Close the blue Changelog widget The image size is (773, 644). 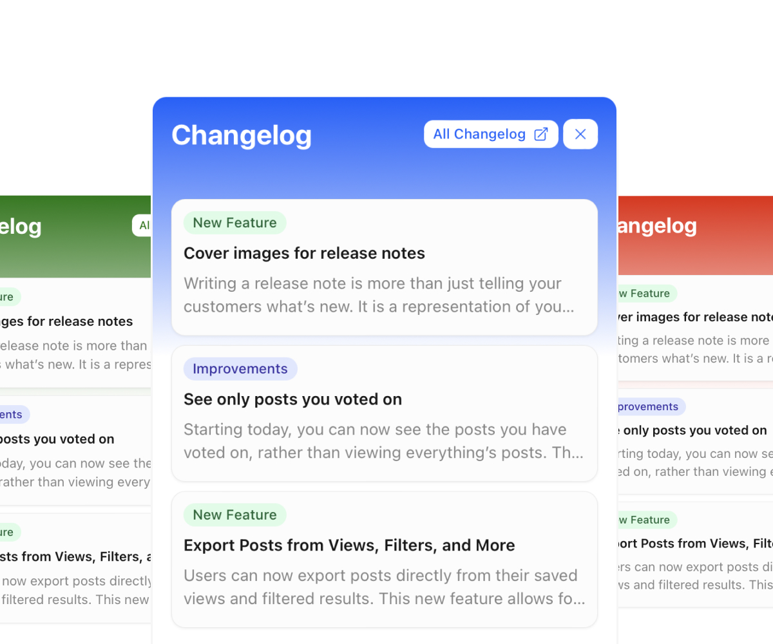click(580, 134)
